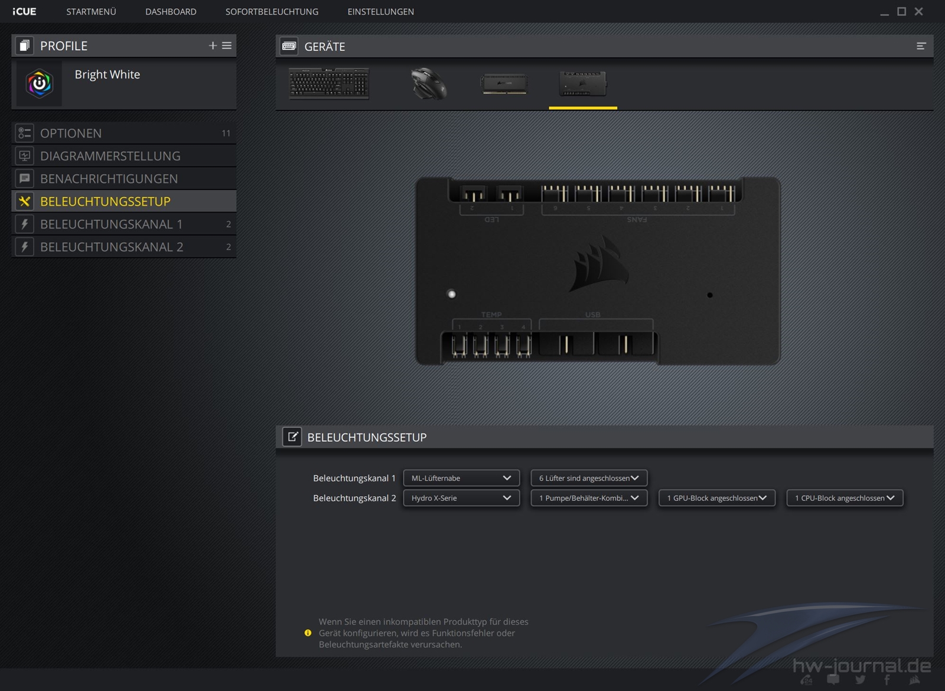Screen dimensions: 945x691
Task: Select the gaming mouse device icon
Action: click(x=428, y=83)
